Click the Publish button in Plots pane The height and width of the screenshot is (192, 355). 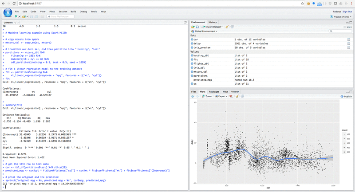click(346, 96)
